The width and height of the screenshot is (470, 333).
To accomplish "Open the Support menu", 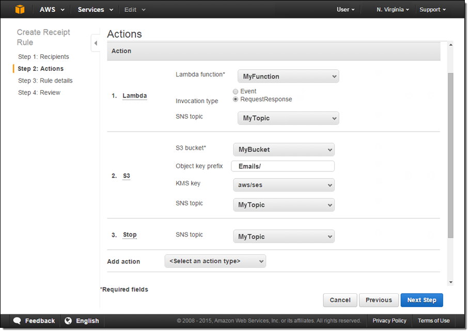I will coord(432,9).
